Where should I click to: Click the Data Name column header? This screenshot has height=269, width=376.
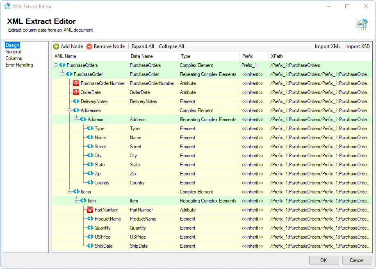click(153, 56)
